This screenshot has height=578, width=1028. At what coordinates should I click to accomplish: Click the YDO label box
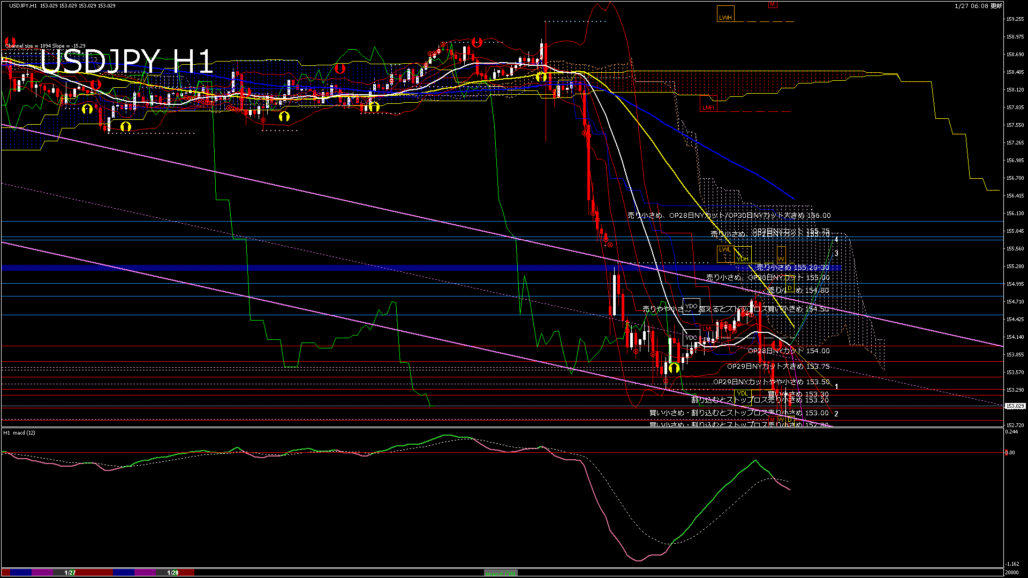691,306
